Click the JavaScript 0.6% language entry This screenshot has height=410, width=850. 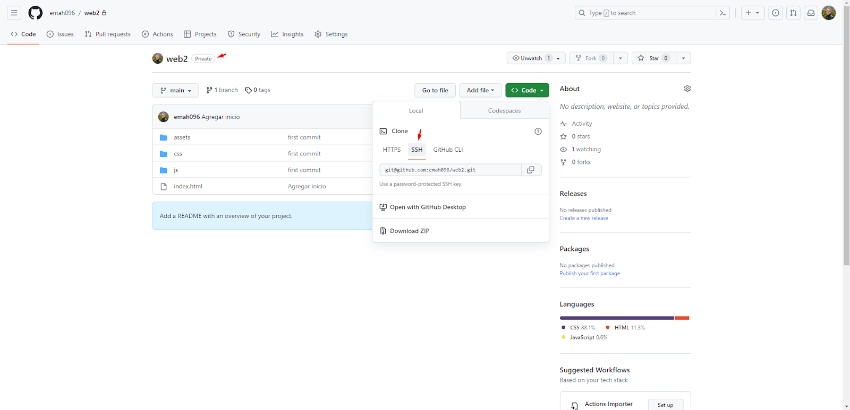point(584,337)
